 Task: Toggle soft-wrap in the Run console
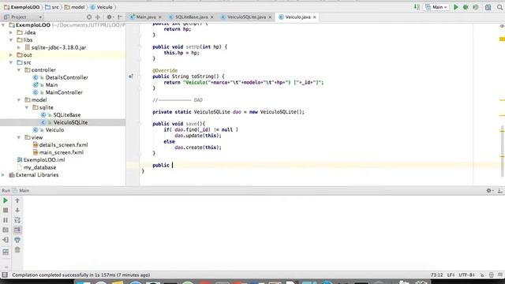coord(17,220)
